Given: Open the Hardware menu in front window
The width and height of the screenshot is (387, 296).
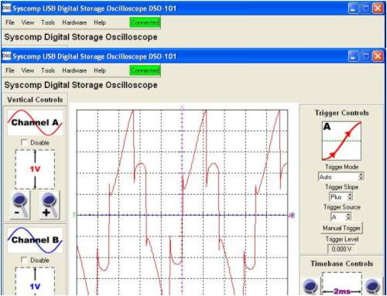Looking at the screenshot, I should pyautogui.click(x=74, y=70).
